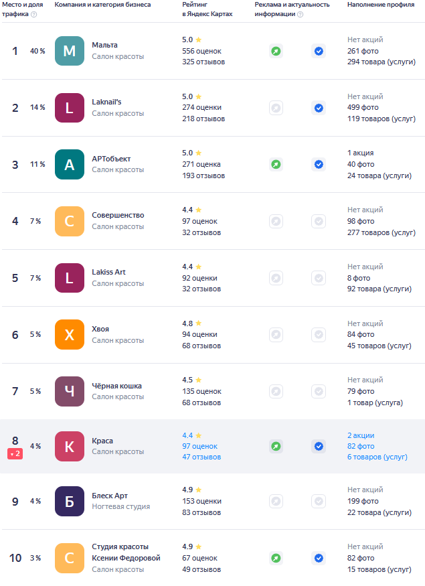Click the green advertising icon in Краса row

coord(276,446)
